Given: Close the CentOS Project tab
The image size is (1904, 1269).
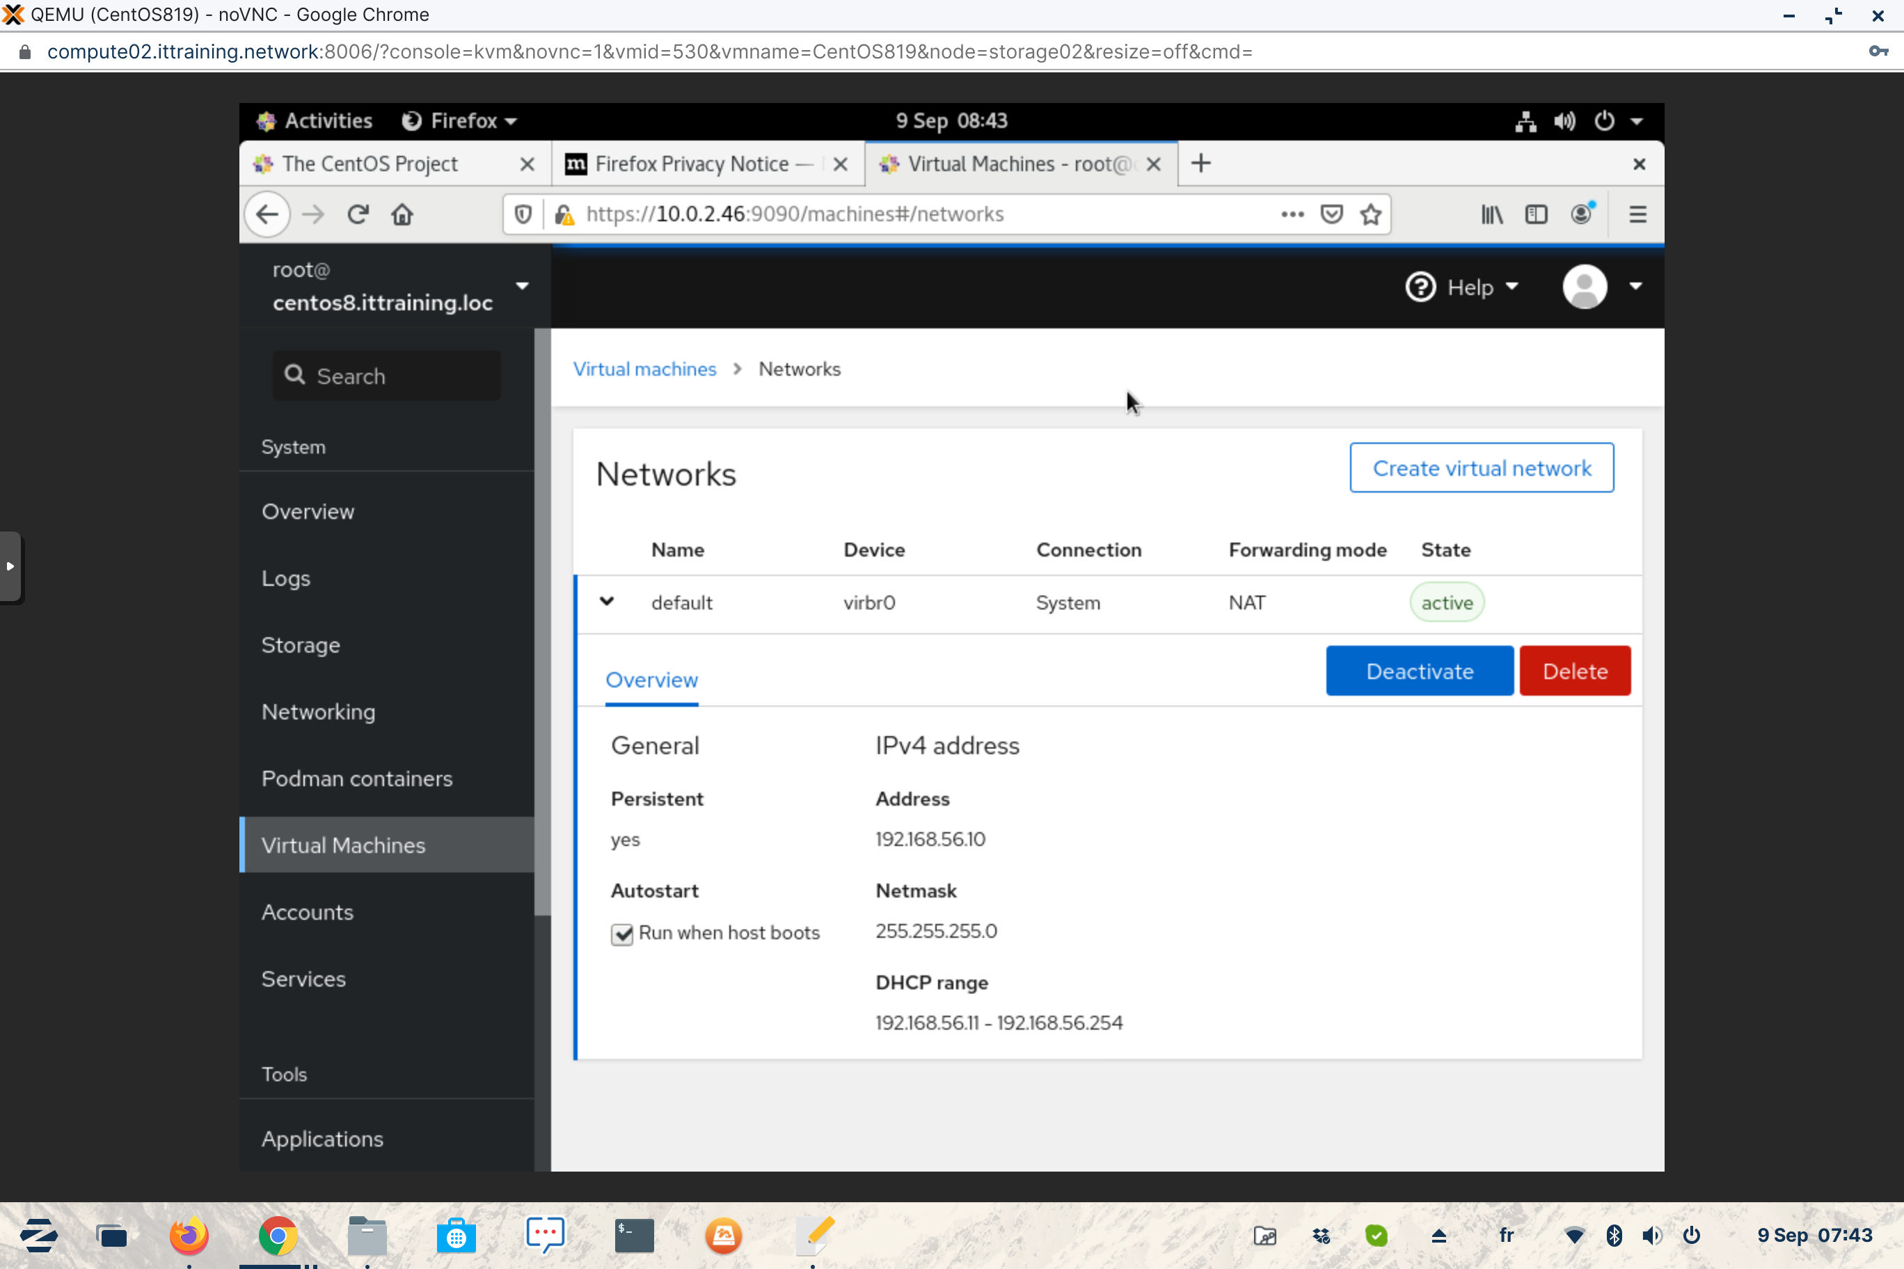Looking at the screenshot, I should 527,164.
